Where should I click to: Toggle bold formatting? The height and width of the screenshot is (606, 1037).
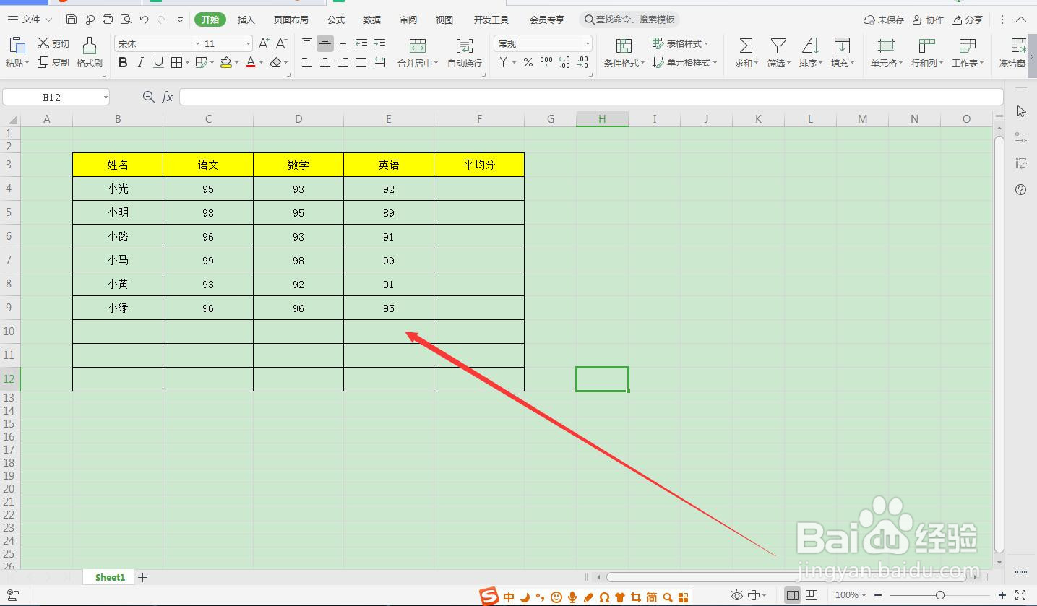[x=121, y=63]
